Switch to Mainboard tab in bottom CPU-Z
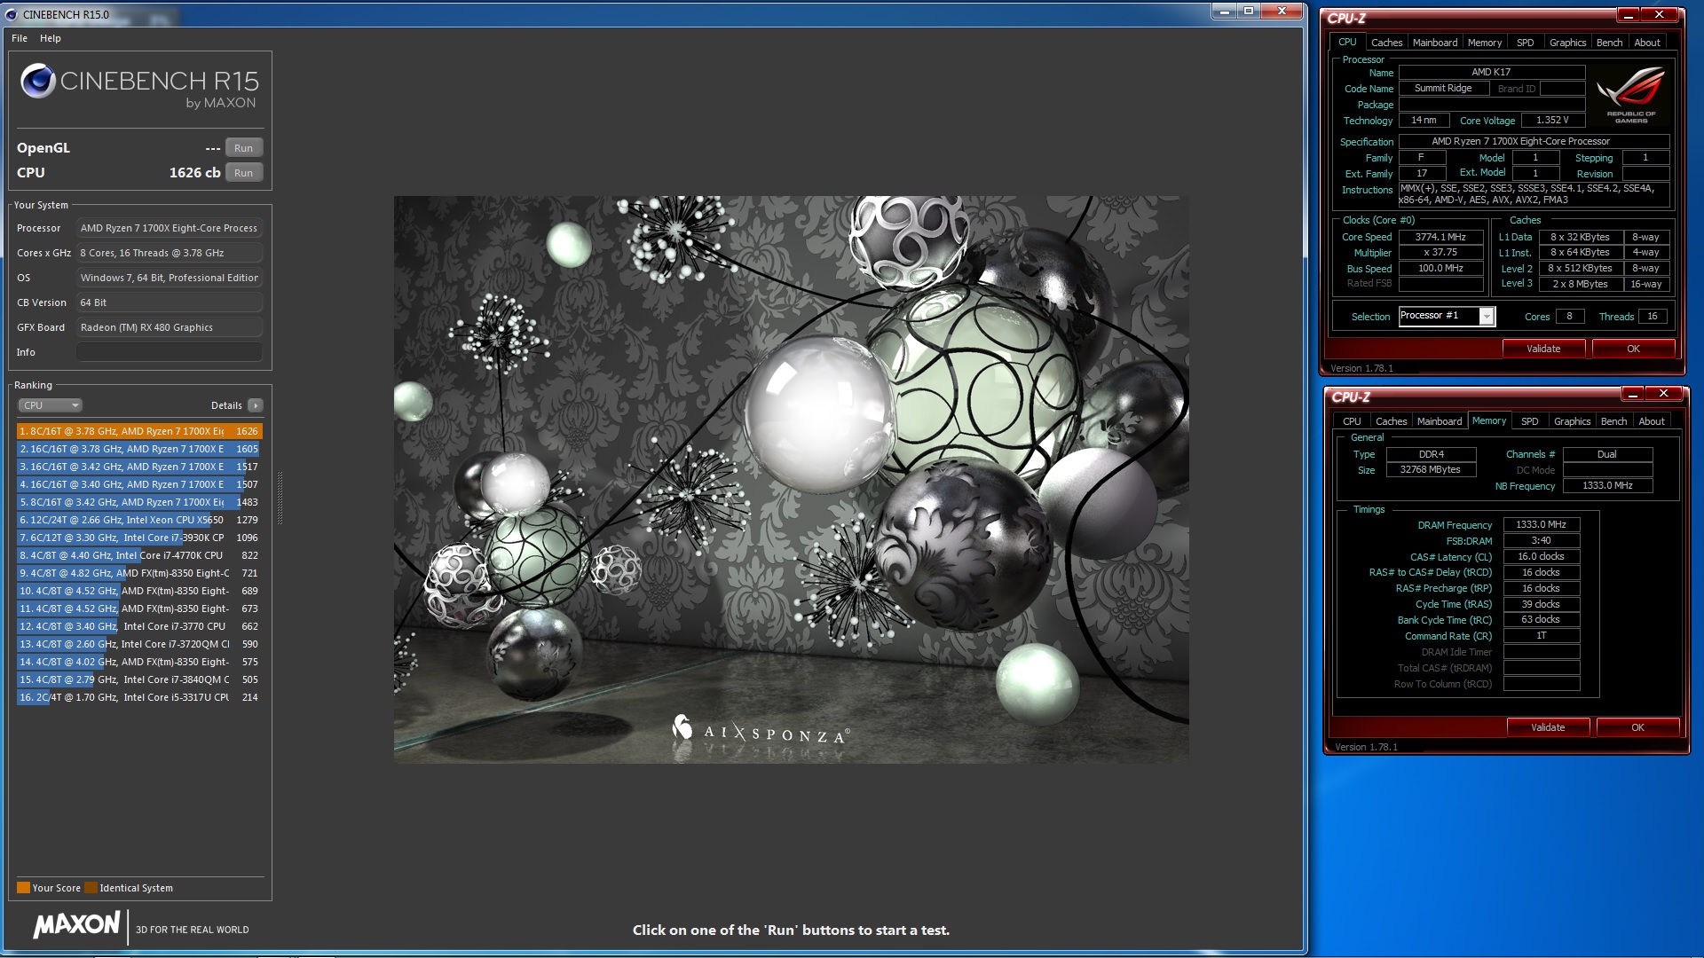Image resolution: width=1704 pixels, height=958 pixels. (x=1440, y=421)
